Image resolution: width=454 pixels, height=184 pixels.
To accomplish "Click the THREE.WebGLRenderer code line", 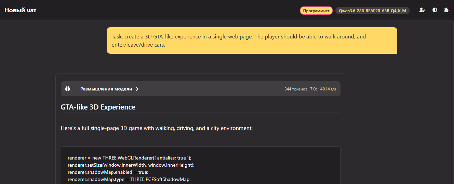I will (130, 158).
